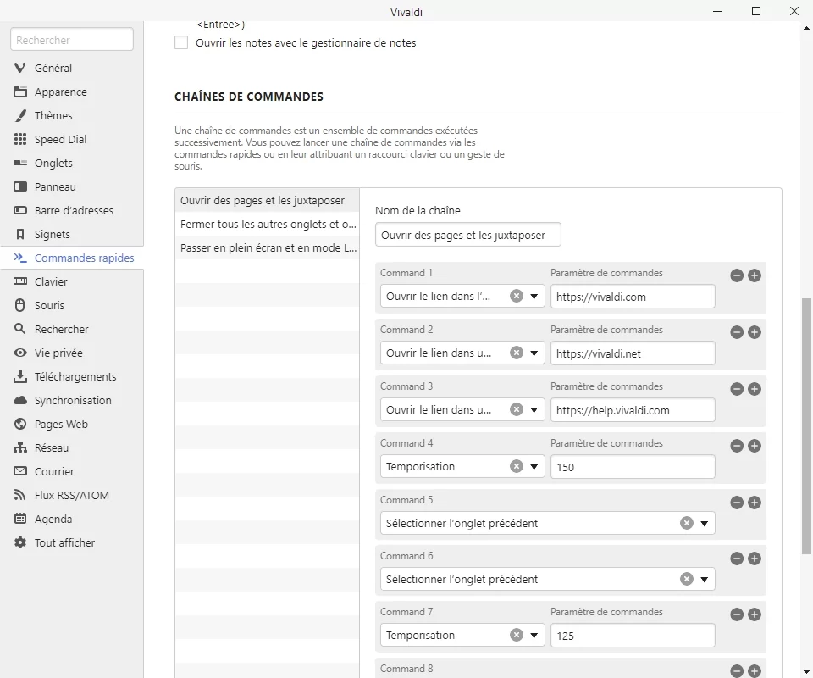Focus the Rechercher settings search field
Screen dimensions: 813x678
tap(71, 40)
